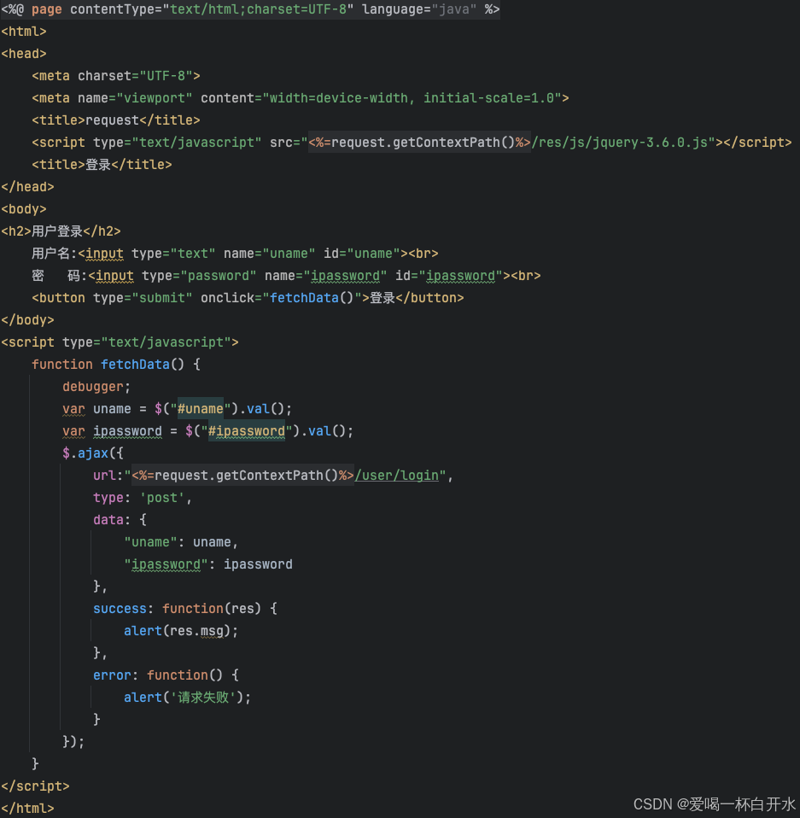The image size is (800, 818).
Task: Click the 'url:' property key
Action: pyautogui.click(x=108, y=476)
